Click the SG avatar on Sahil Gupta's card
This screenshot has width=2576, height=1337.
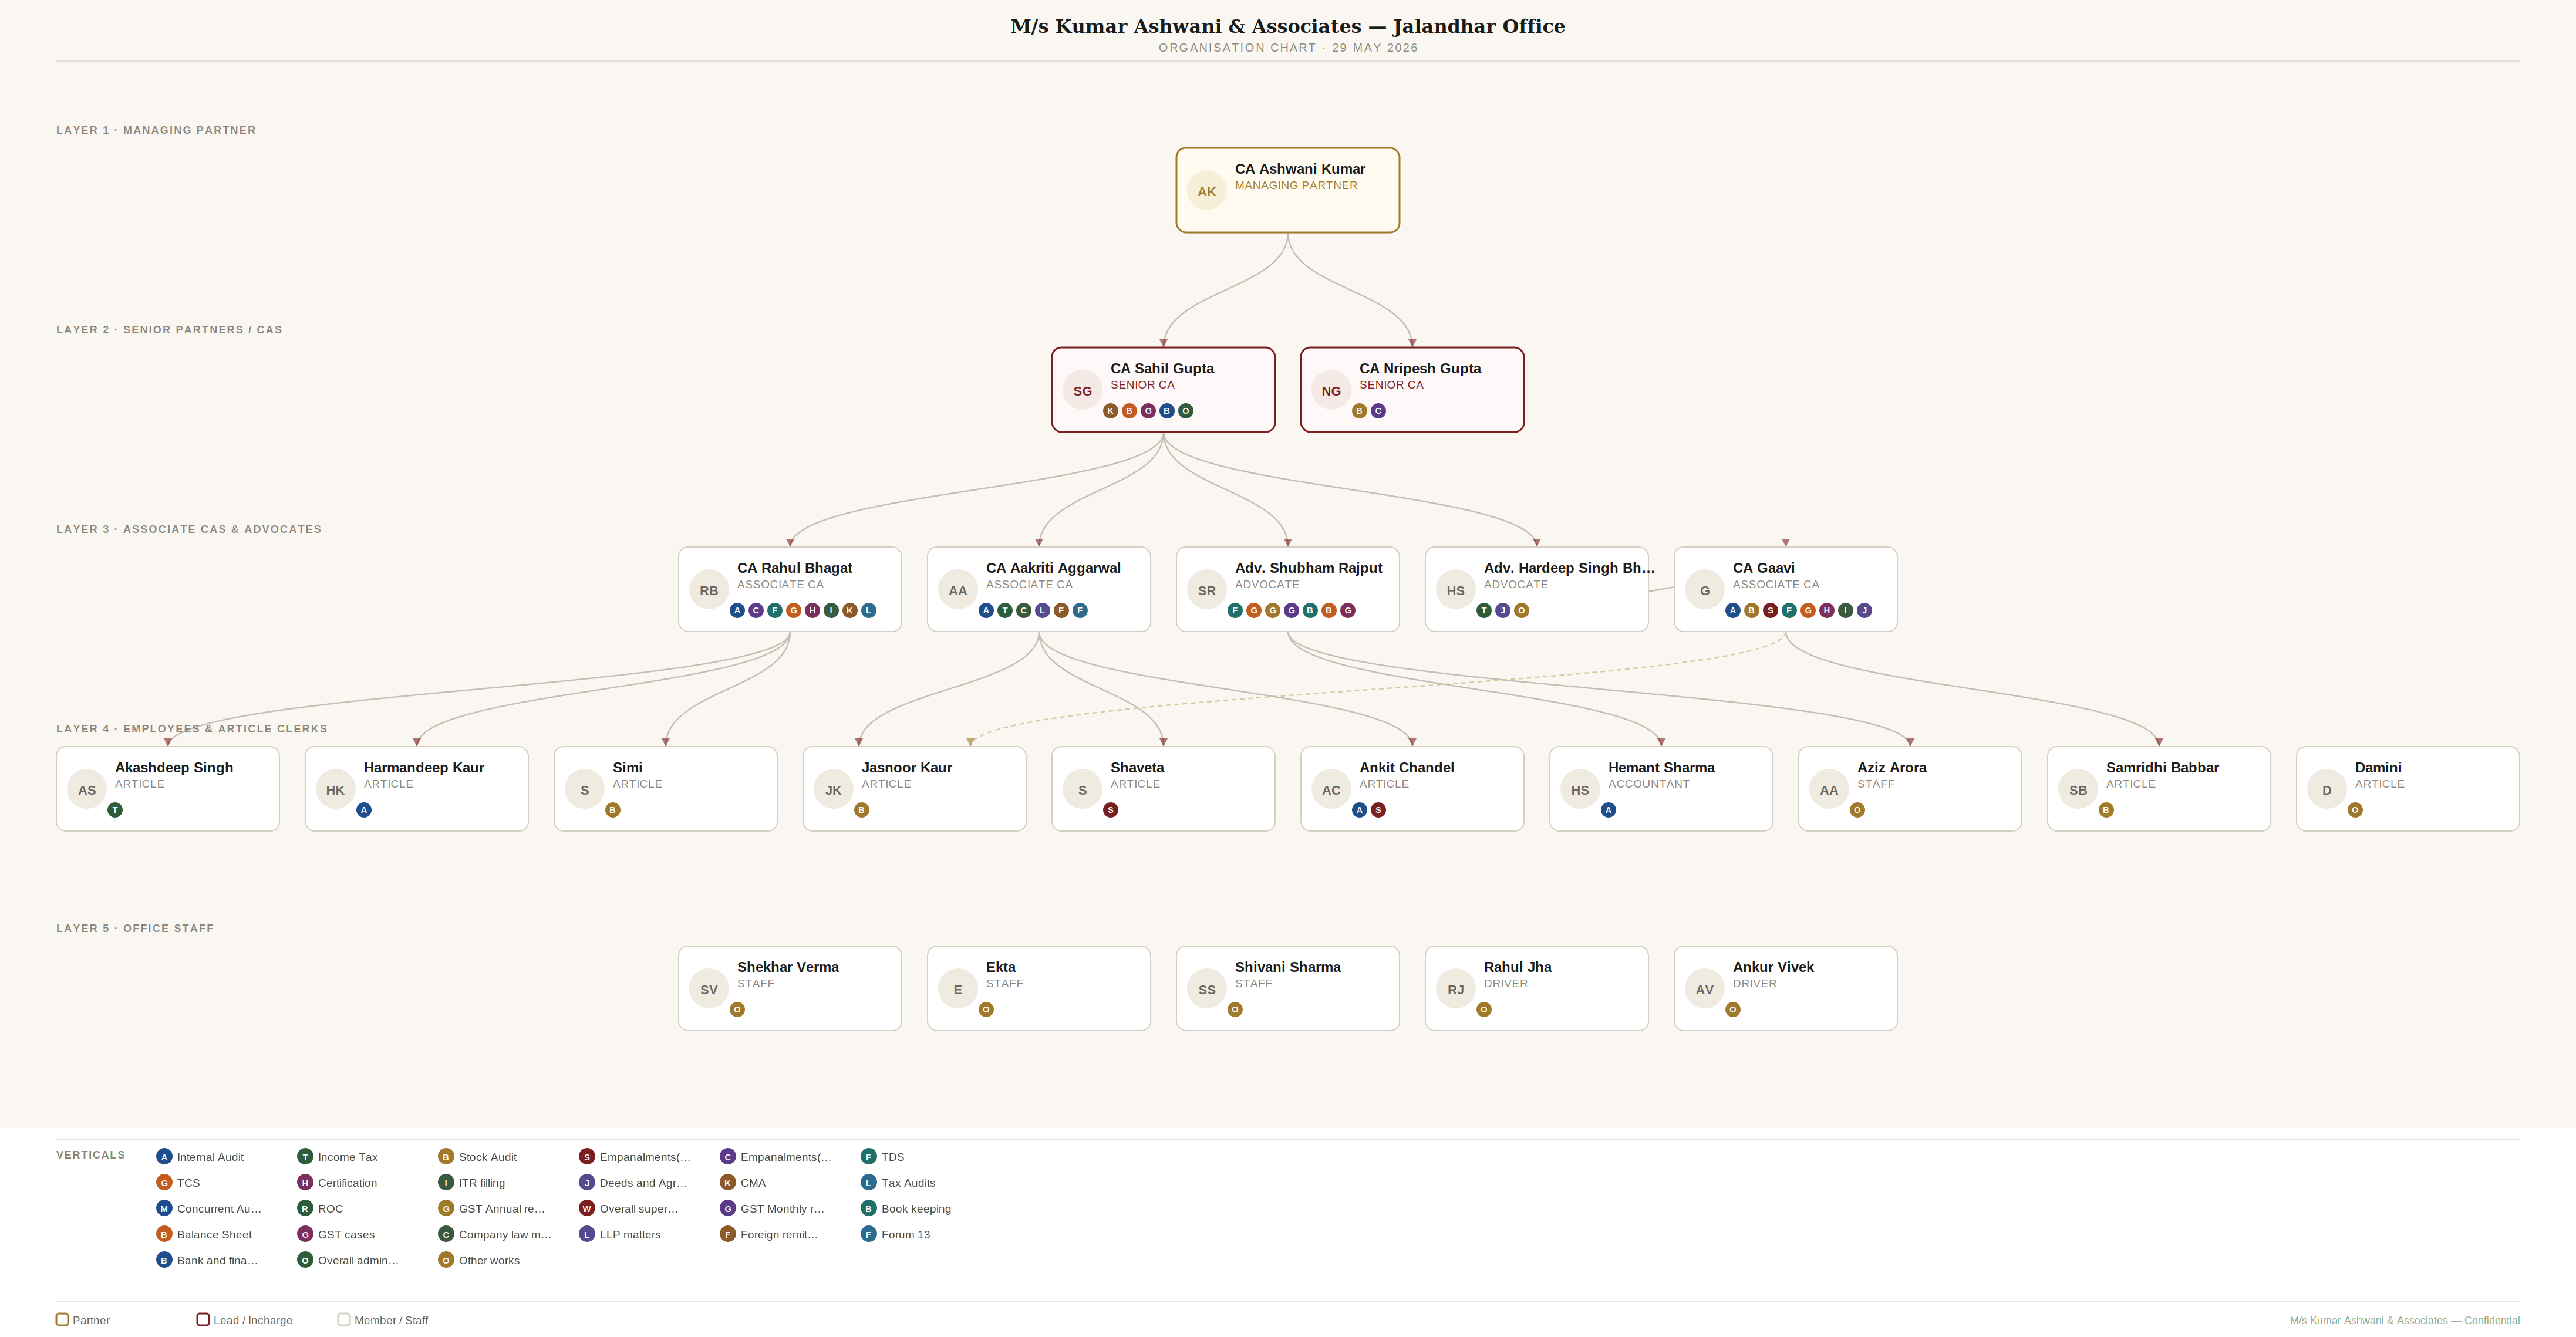(1082, 391)
